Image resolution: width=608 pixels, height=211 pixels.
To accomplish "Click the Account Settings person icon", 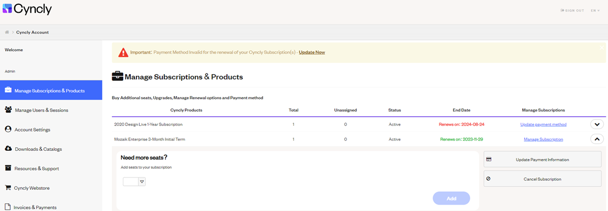I will [x=8, y=129].
